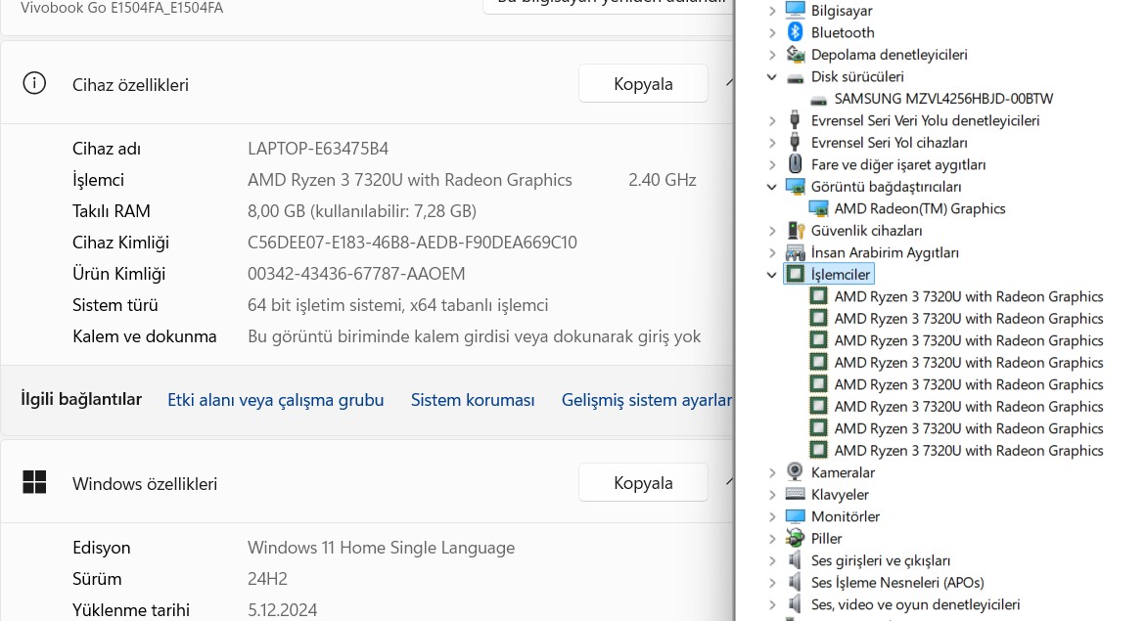Screen dimensions: 1146x621
Task: Click the Bilgisayar computer icon in Device Manager
Action: click(x=796, y=10)
